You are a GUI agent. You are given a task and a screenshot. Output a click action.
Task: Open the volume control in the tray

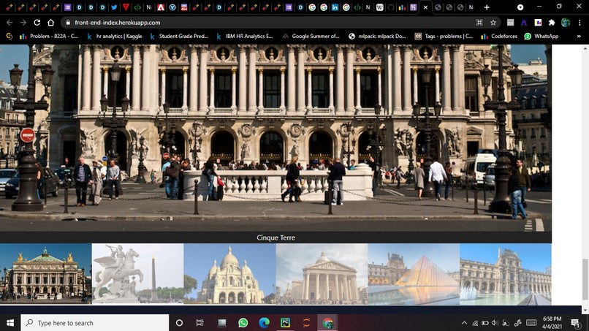pos(495,323)
